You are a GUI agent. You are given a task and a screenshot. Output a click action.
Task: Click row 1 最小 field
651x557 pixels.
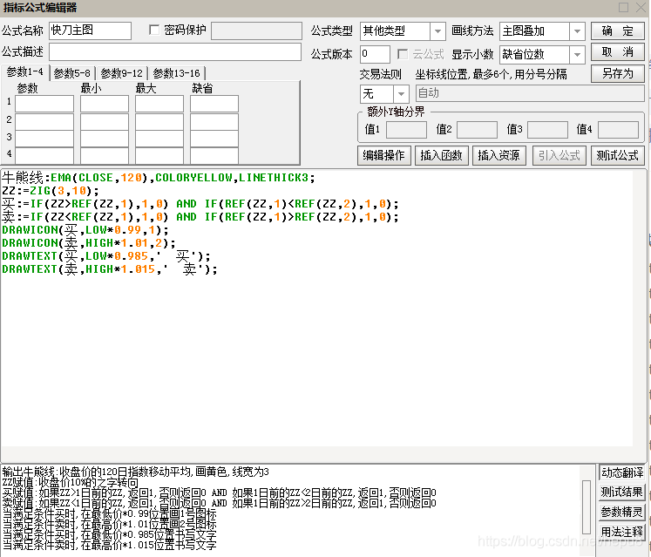tap(105, 104)
